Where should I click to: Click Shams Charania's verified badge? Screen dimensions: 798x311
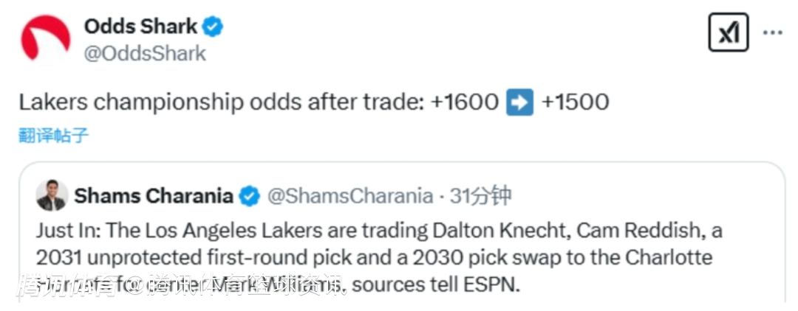click(x=250, y=196)
